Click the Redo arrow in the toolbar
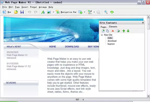The height and width of the screenshot is (102, 150). coord(36,12)
